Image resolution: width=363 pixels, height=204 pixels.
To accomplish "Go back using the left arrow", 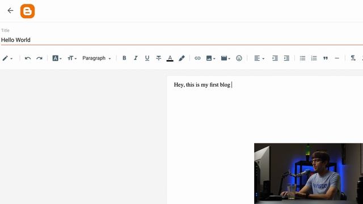I will 10,10.
